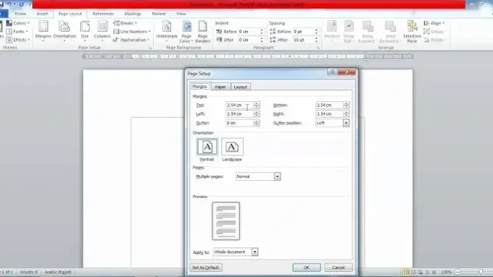Screen dimensions: 493x277
Task: Open the Size ribbon menu
Action: (x=85, y=31)
